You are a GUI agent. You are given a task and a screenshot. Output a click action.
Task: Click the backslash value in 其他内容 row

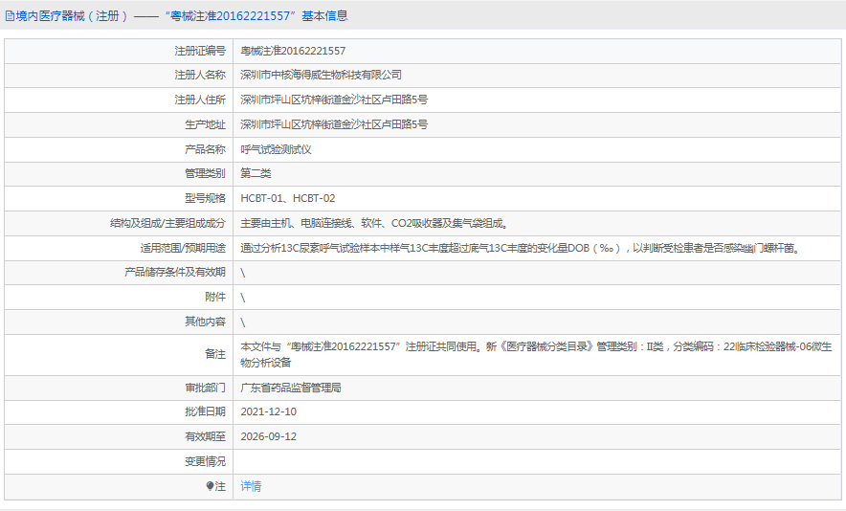click(243, 322)
